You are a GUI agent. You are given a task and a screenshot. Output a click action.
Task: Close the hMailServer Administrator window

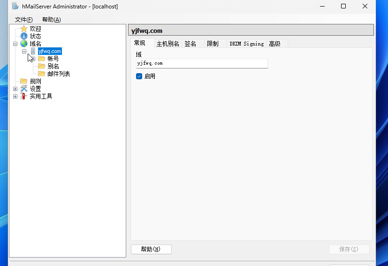(x=365, y=6)
